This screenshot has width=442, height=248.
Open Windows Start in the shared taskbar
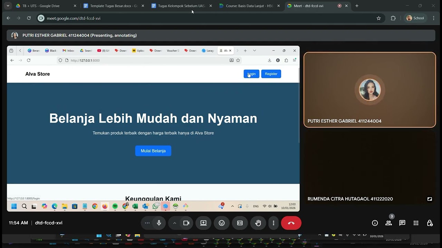point(14,206)
